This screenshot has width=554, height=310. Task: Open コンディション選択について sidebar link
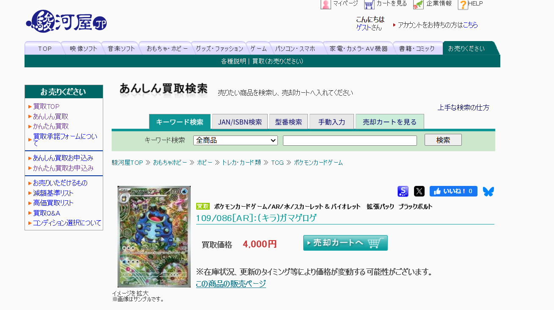coord(67,223)
